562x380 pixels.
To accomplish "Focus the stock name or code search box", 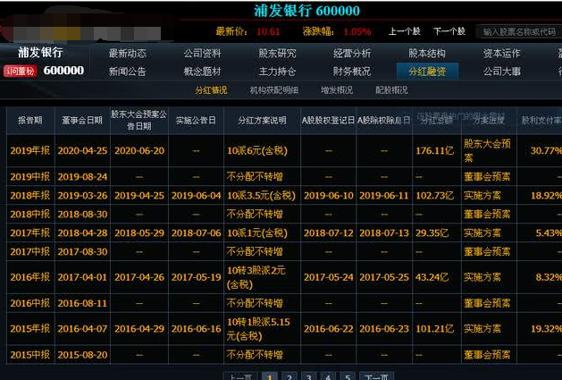I will 518,31.
